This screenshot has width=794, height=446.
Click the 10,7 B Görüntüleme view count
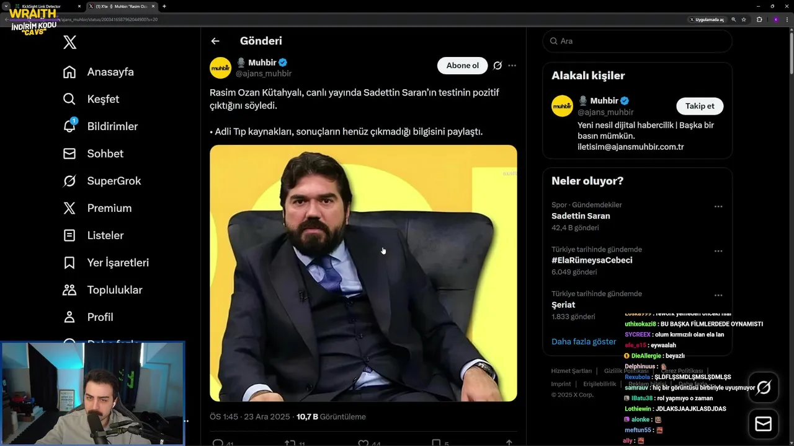(x=331, y=417)
